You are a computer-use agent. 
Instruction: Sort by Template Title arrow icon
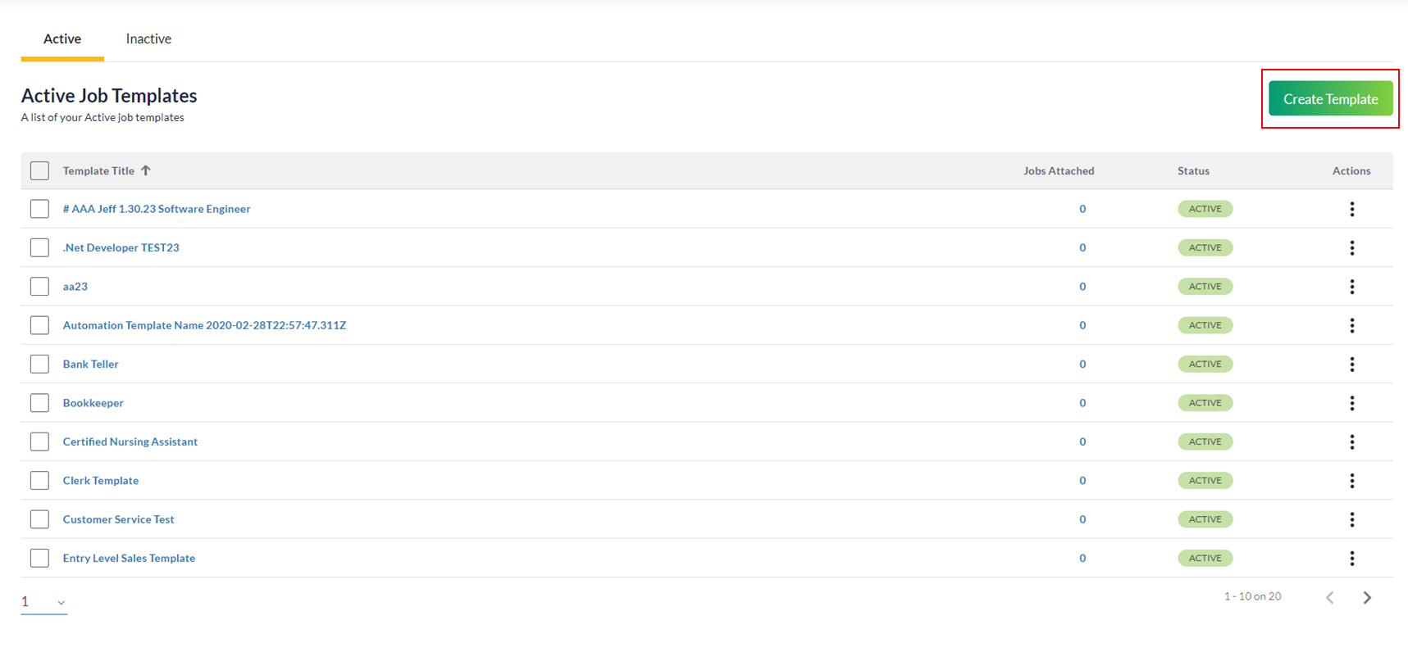click(x=146, y=170)
